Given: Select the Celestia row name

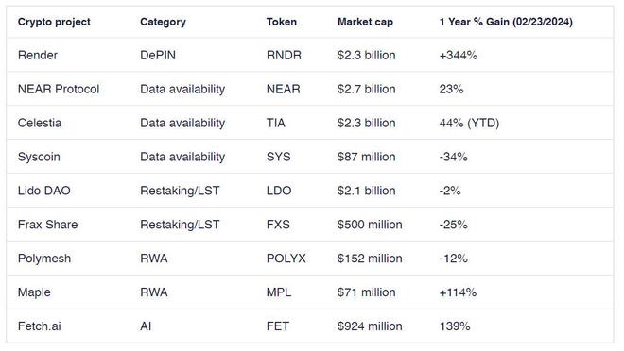Looking at the screenshot, I should (40, 123).
